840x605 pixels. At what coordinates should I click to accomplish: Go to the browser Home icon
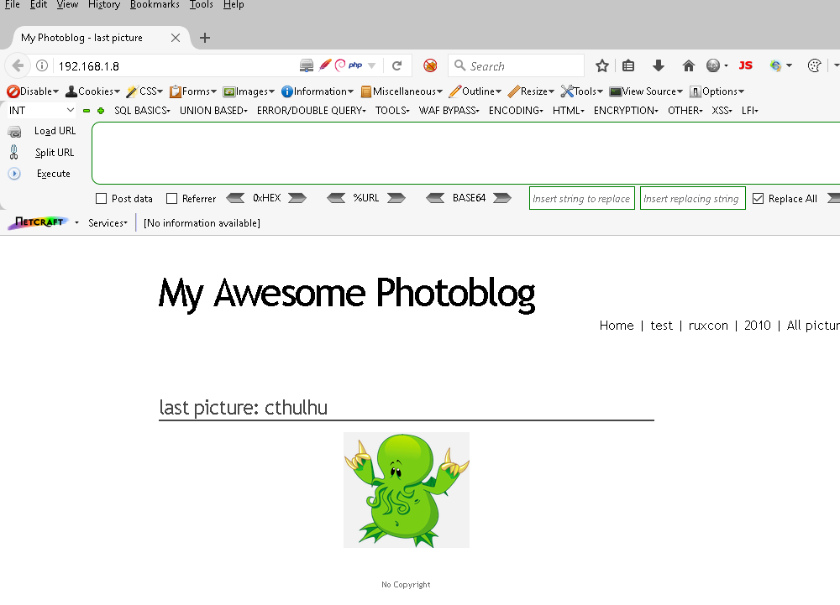click(x=689, y=65)
